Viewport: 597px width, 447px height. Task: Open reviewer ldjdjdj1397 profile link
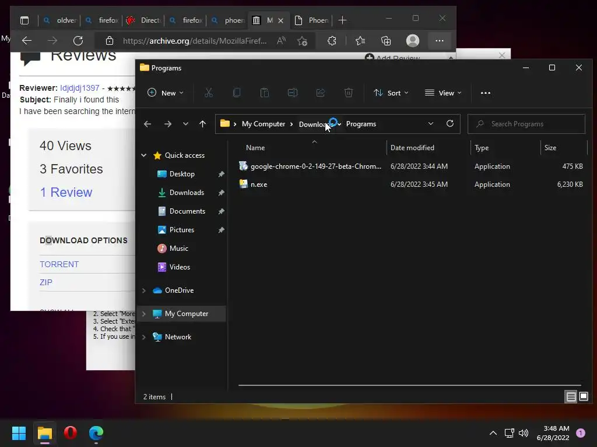tap(79, 88)
